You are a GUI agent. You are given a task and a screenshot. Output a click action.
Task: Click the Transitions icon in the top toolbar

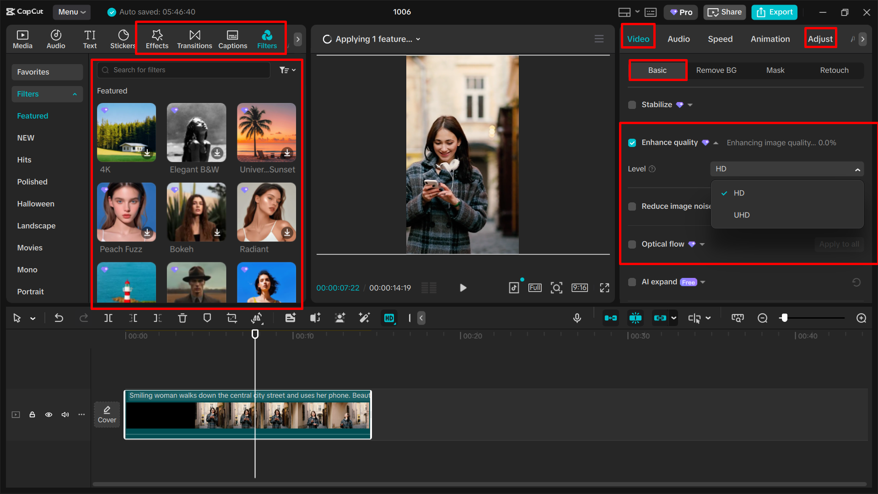pos(194,38)
